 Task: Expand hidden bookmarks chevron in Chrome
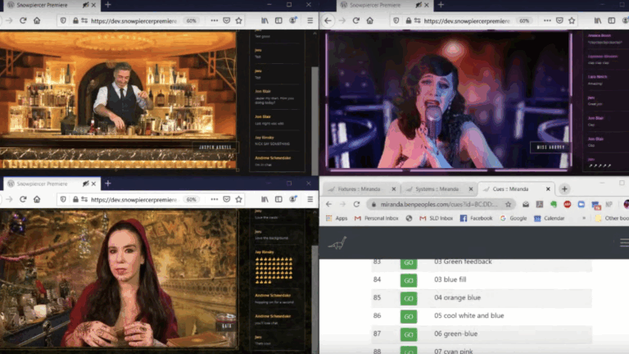584,218
